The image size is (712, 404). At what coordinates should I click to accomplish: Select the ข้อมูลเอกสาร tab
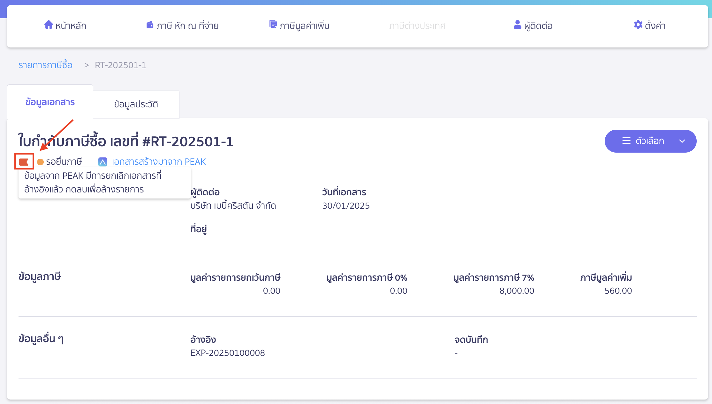(50, 102)
